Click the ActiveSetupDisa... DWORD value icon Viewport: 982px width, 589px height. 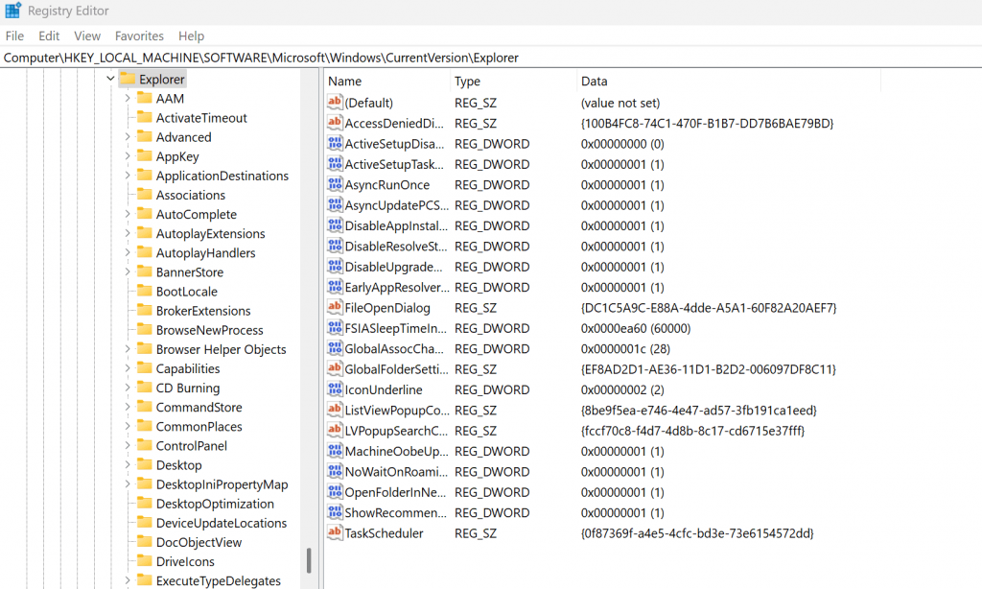click(x=335, y=144)
